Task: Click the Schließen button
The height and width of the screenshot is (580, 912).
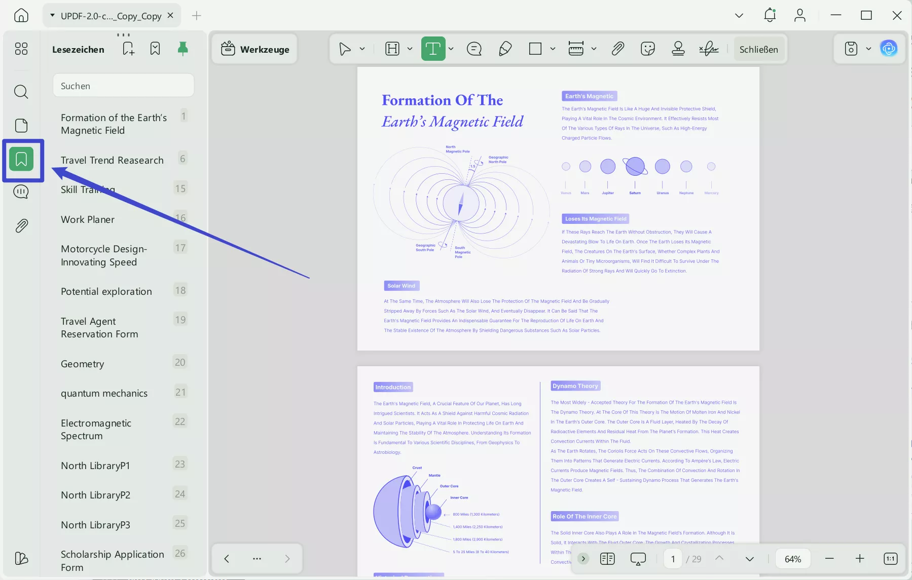Action: pos(758,49)
